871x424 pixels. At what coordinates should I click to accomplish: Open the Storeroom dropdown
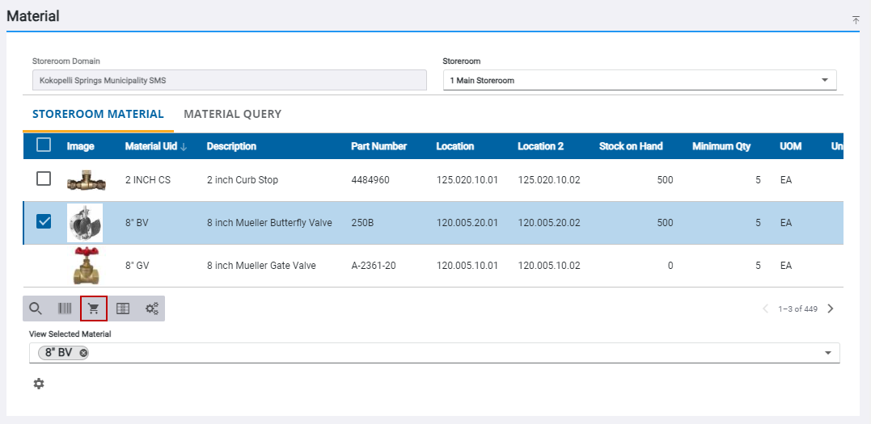click(639, 80)
